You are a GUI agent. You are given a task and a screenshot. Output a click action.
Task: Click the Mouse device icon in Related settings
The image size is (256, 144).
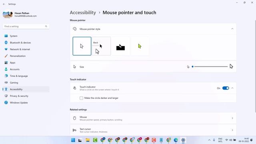(75, 118)
